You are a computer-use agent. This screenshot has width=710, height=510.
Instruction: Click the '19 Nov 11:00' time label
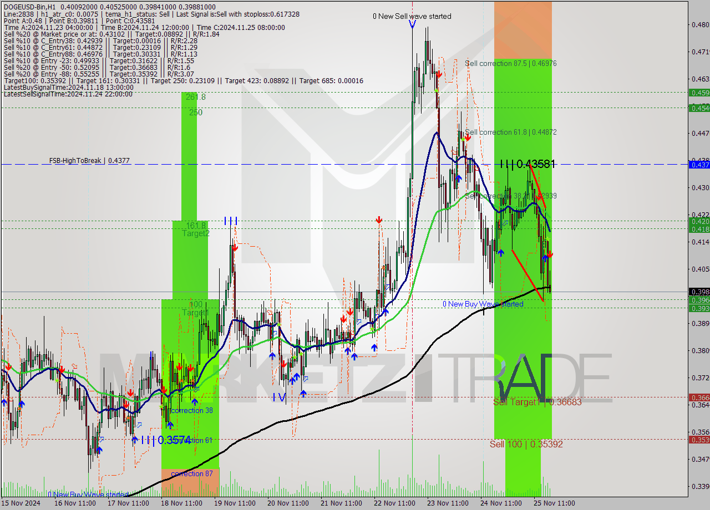coord(234,503)
